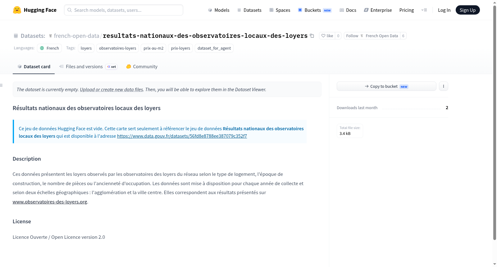Click Copy to bucket button
Screen dimensions: 497x267
[x=386, y=86]
